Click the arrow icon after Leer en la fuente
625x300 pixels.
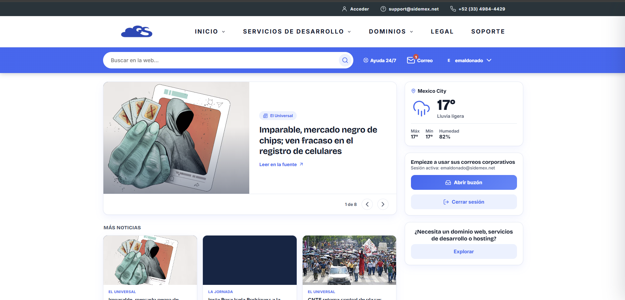(x=301, y=164)
